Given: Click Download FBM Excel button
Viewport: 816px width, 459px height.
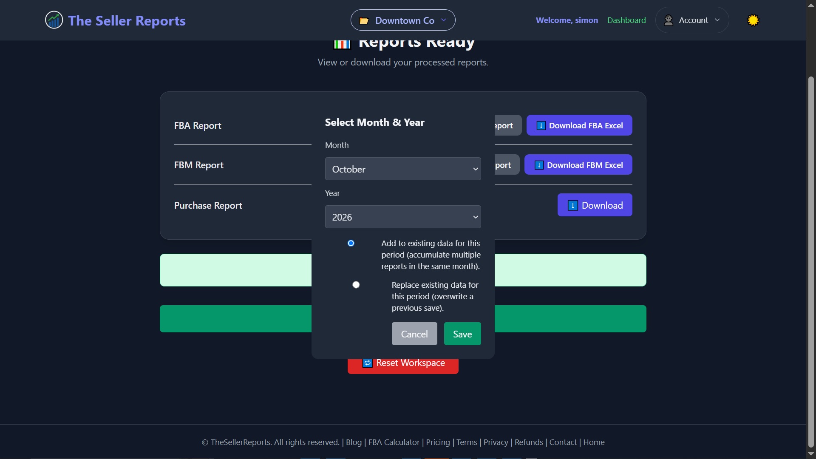Looking at the screenshot, I should [x=578, y=164].
